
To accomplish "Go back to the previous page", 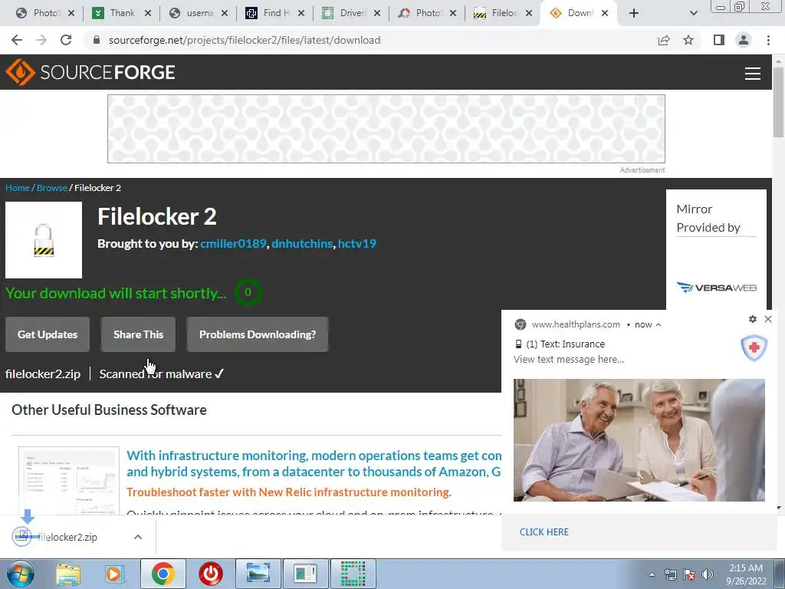I will pyautogui.click(x=17, y=40).
